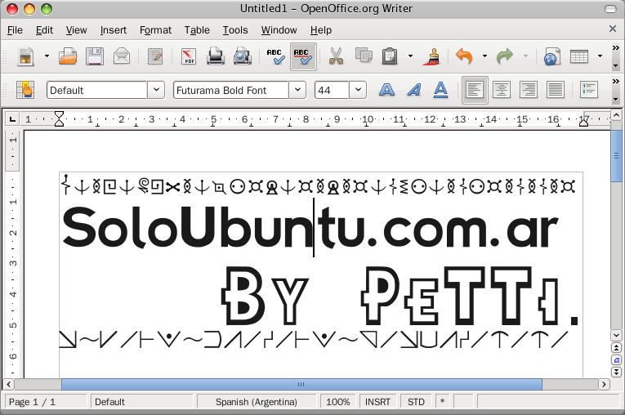Insert a table with the table icon
This screenshot has width=625, height=415.
click(x=579, y=56)
